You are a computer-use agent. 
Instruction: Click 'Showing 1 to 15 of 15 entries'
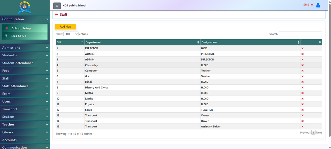point(74,134)
